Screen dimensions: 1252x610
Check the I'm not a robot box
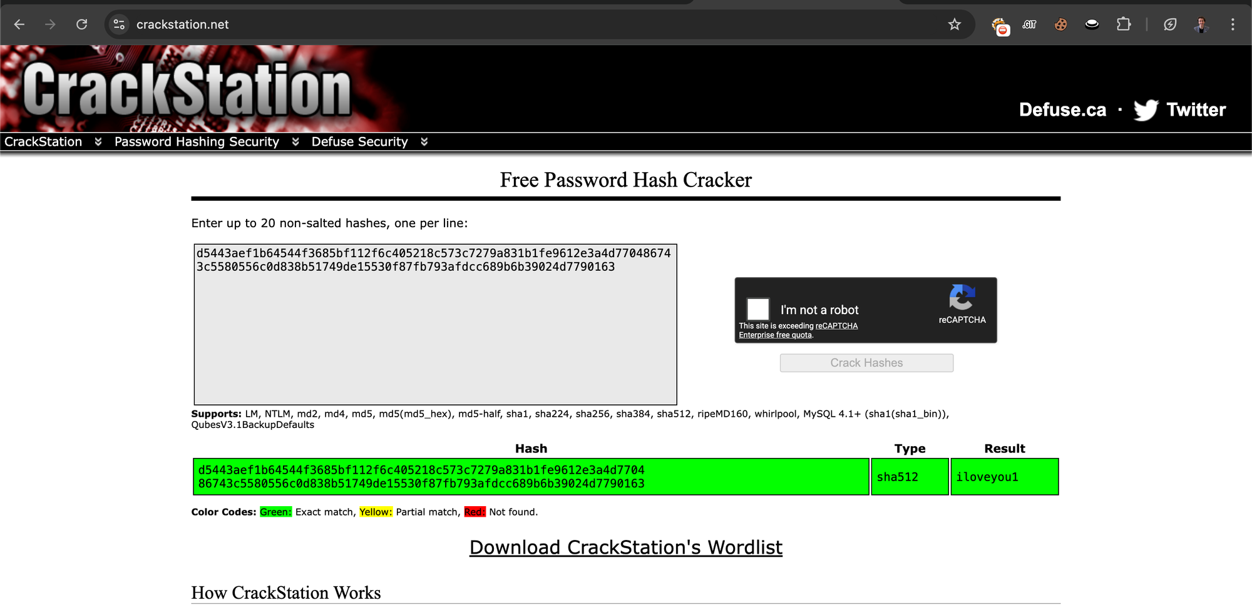(x=757, y=309)
